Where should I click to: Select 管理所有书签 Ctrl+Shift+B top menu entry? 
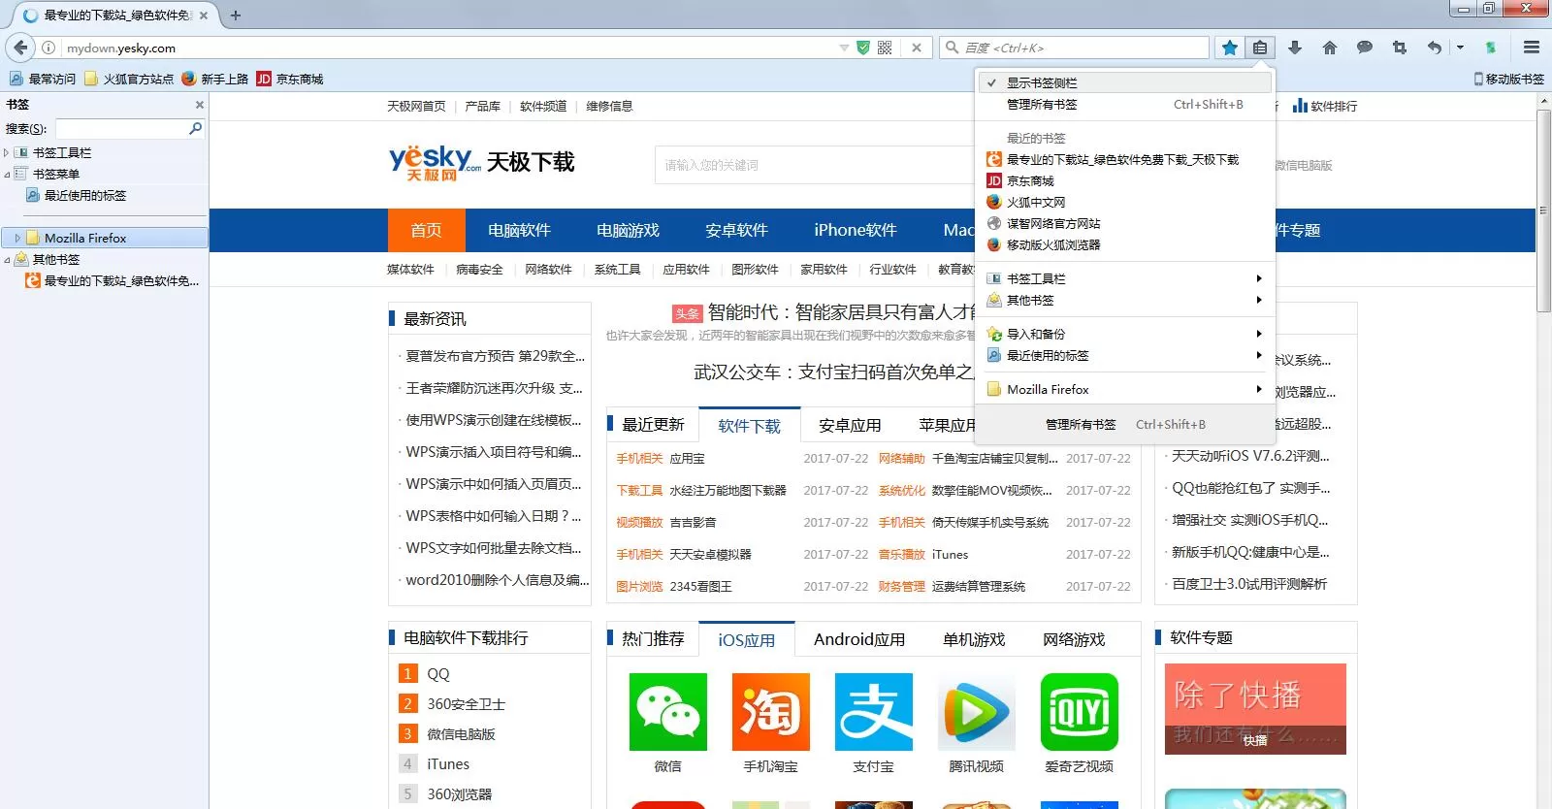tap(1125, 105)
